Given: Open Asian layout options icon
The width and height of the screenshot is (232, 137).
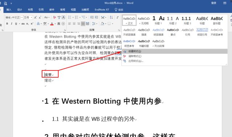Looking at the screenshot, I should (x=103, y=17).
